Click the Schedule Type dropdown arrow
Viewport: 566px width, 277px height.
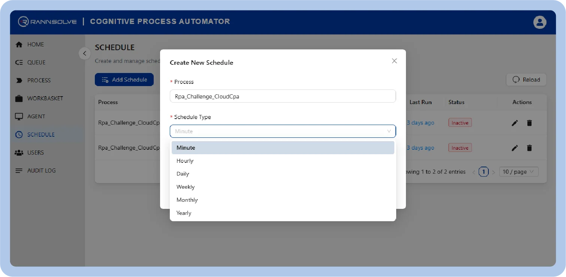(389, 131)
